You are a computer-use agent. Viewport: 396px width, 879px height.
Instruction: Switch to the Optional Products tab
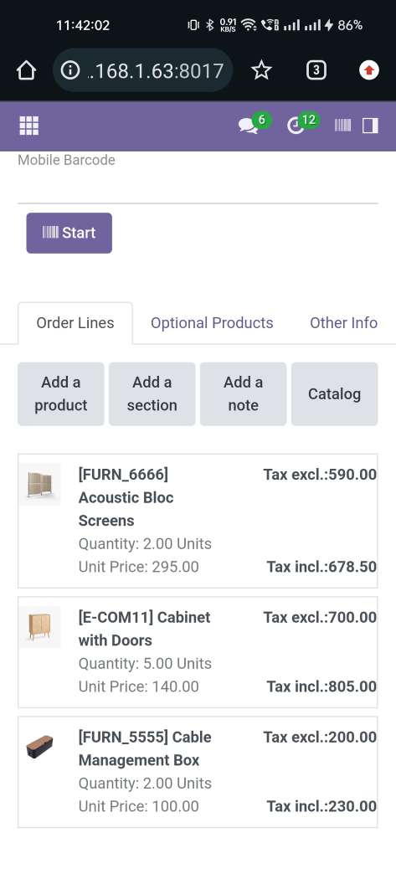(212, 323)
